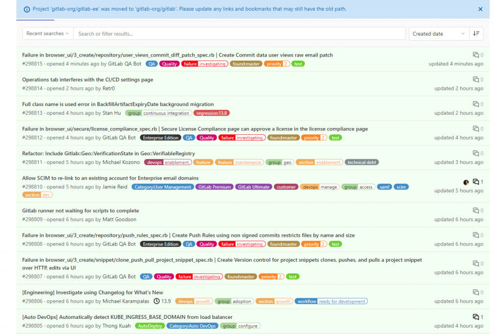The image size is (501, 334).
Task: Open the BackfillArtifactExpiryDate background migration issue
Action: (118, 104)
